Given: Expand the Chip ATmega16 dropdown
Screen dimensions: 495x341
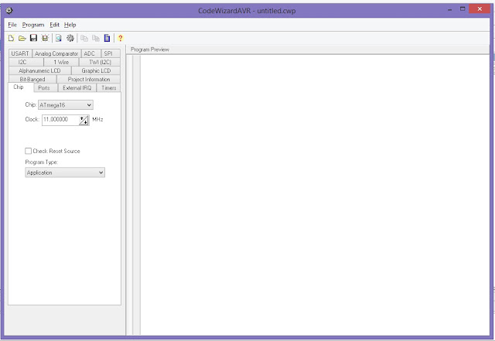Looking at the screenshot, I should click(65, 105).
